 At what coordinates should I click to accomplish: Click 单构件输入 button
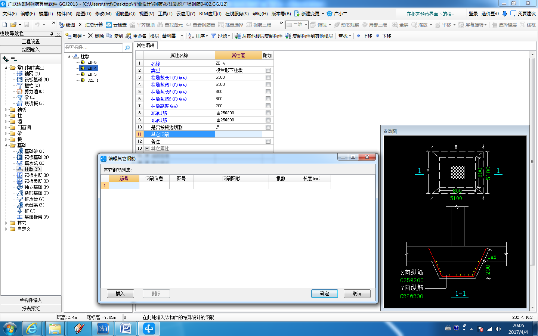coord(31,300)
